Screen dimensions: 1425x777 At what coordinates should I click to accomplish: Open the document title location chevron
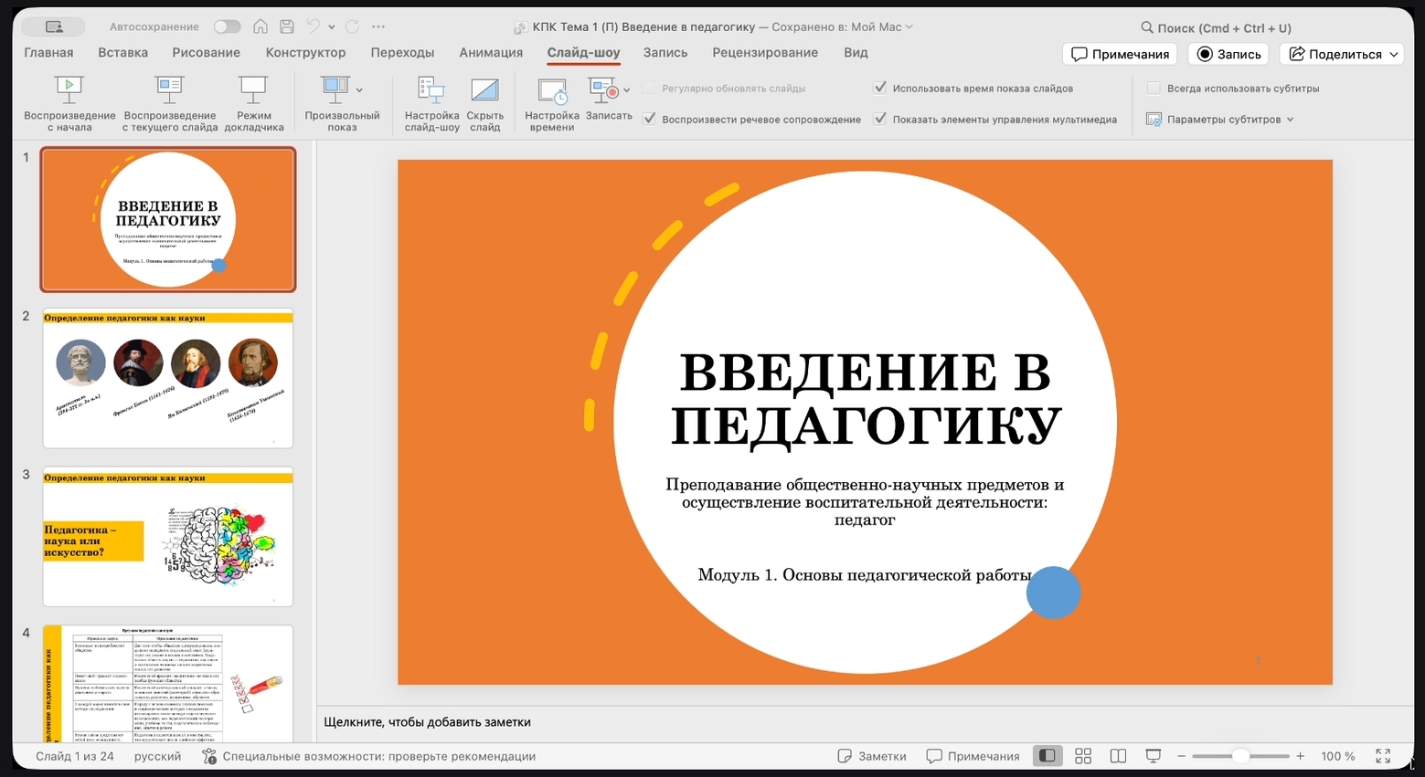point(909,26)
